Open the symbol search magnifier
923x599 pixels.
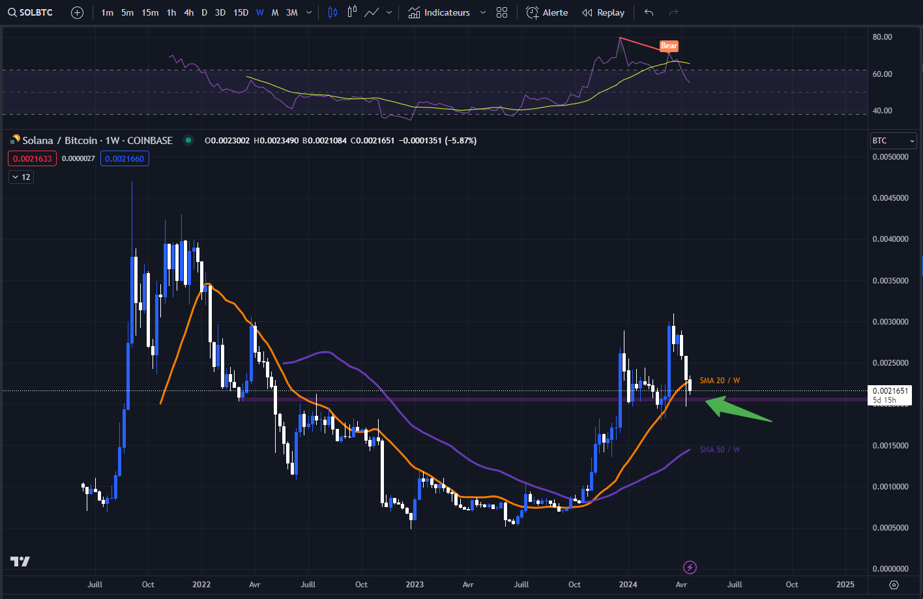(x=10, y=12)
